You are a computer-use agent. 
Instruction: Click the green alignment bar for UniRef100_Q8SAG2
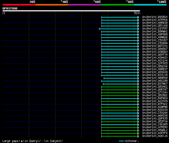[x=120, y=87]
